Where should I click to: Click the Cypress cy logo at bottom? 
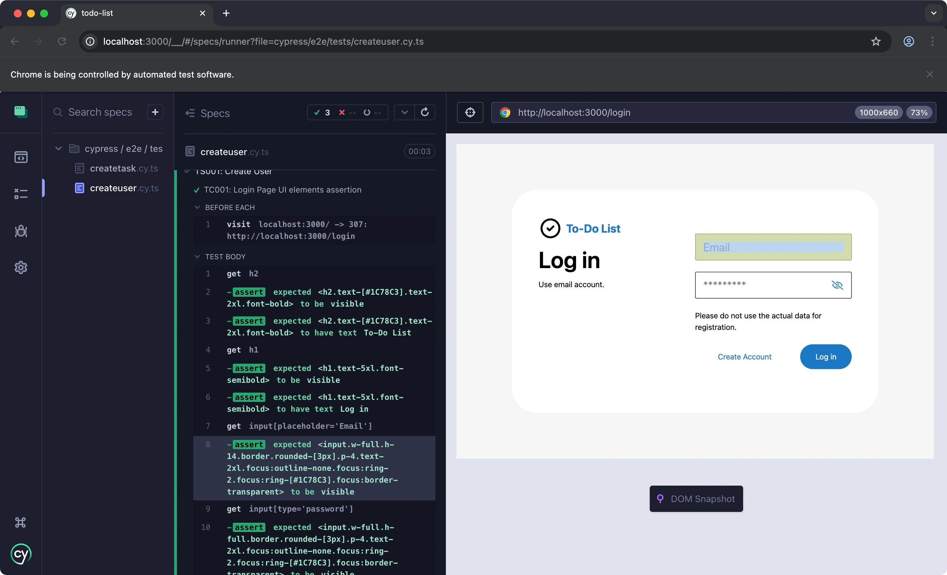[21, 554]
